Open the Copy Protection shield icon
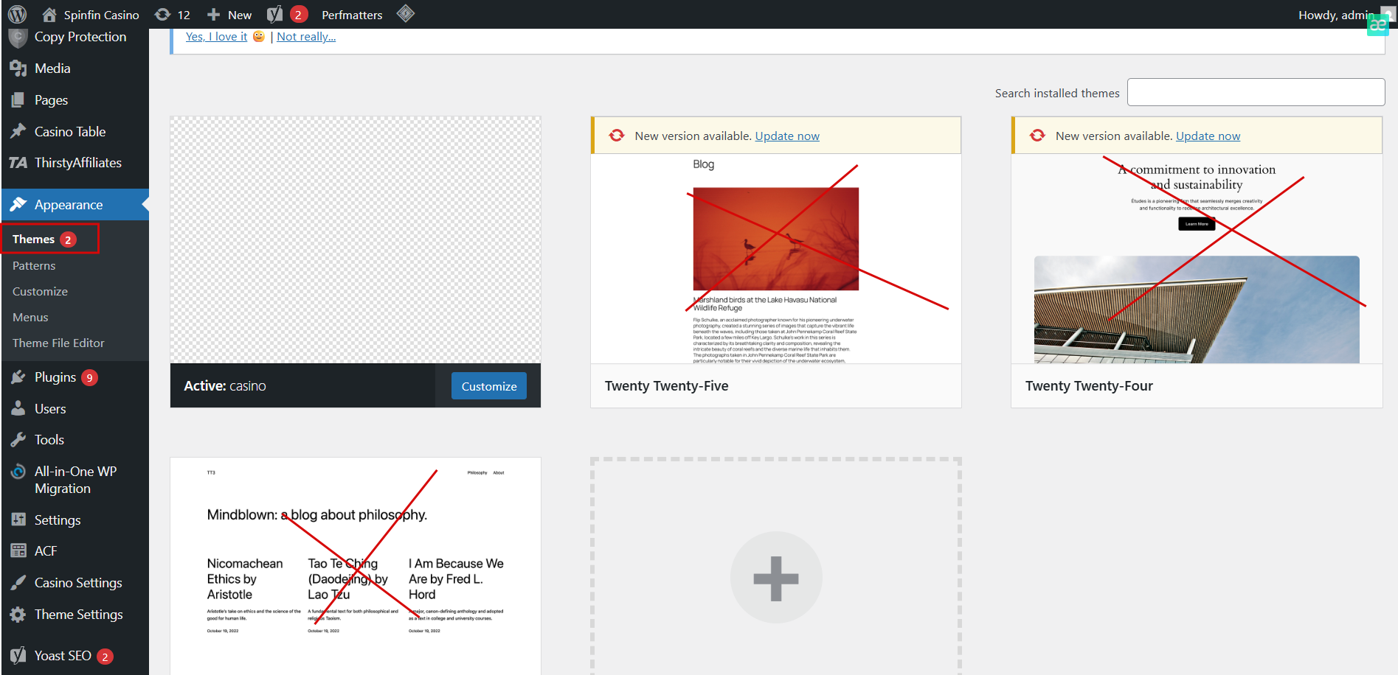The height and width of the screenshot is (675, 1398). pos(18,37)
